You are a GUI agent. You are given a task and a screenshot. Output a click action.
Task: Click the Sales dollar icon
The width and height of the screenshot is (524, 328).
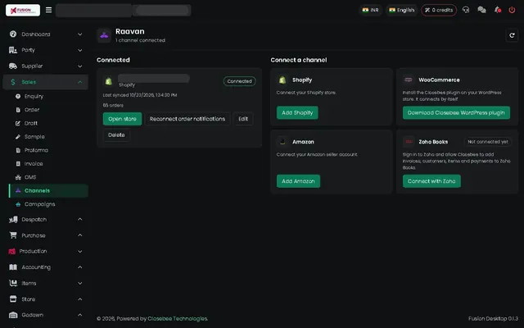click(13, 82)
